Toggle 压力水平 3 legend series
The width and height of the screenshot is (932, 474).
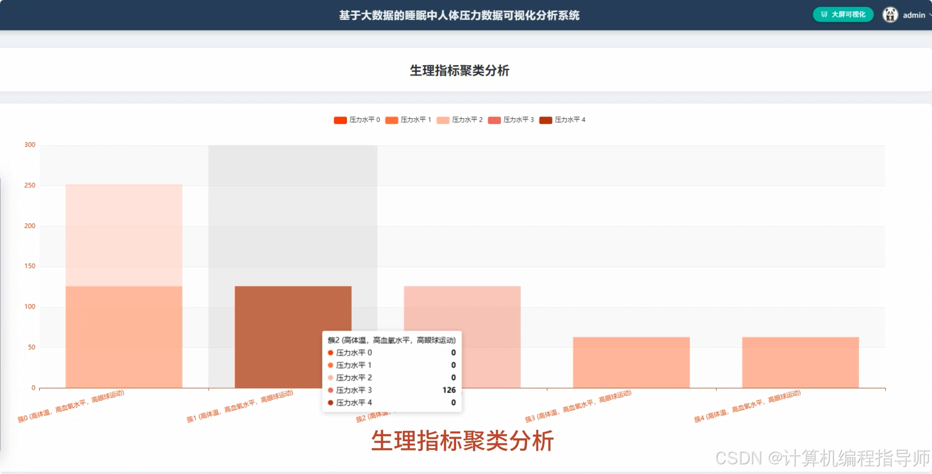click(x=511, y=120)
